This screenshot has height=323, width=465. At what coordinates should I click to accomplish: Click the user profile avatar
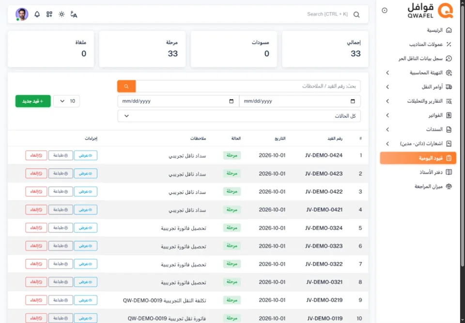click(x=22, y=14)
